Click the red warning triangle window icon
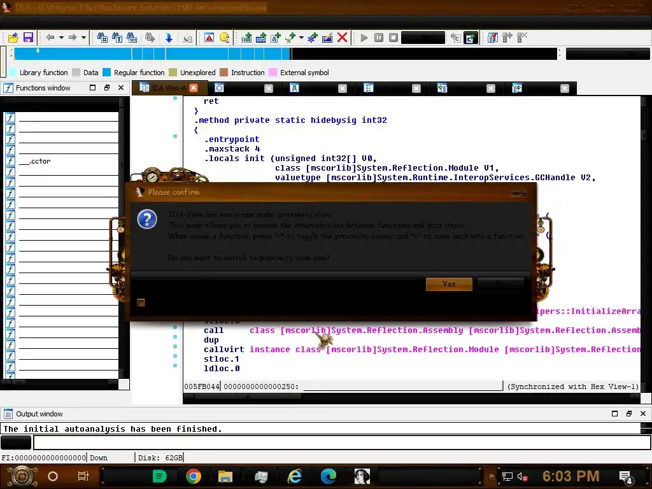 (209, 38)
